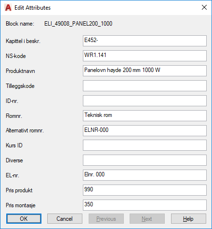Edit the Romnr. field showing Teknisk rom
Screen dimensions: 212x229
point(145,116)
